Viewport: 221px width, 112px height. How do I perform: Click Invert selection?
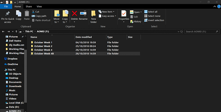point(154,20)
